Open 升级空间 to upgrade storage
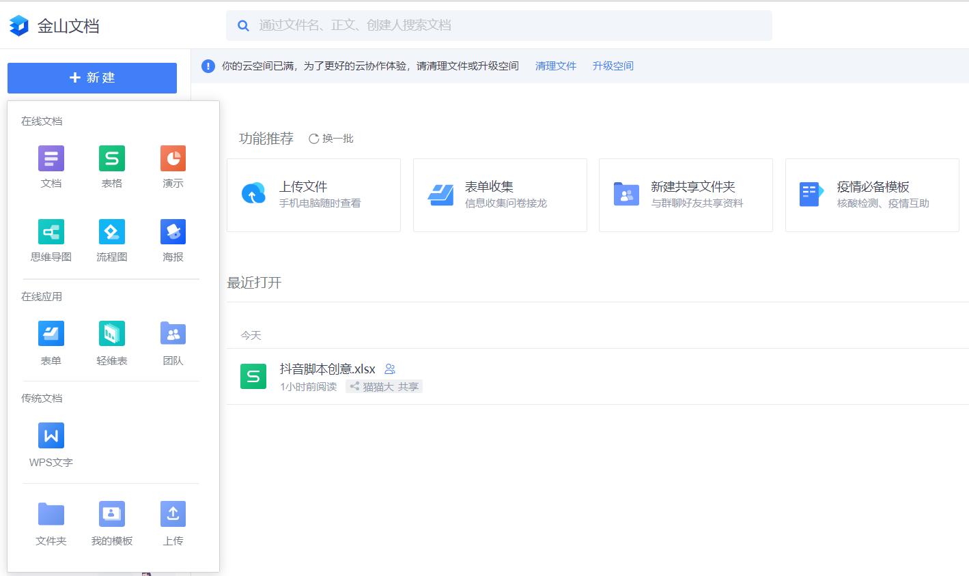Viewport: 969px width, 576px height. pyautogui.click(x=613, y=66)
